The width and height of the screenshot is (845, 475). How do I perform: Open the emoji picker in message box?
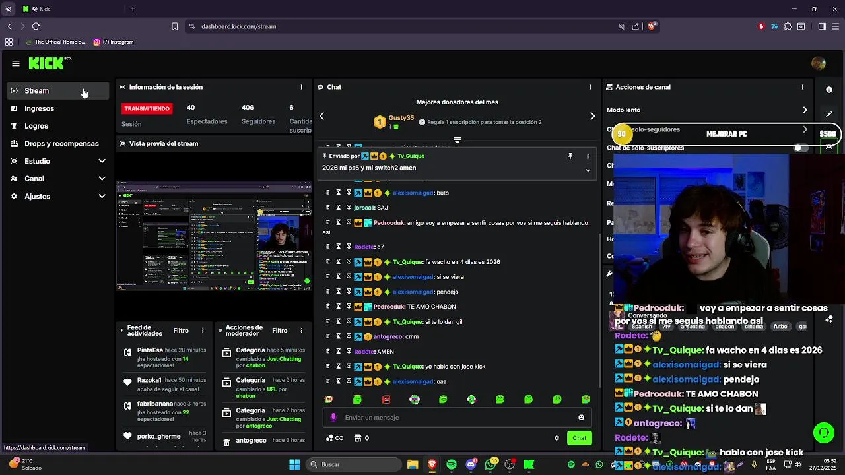coord(581,417)
